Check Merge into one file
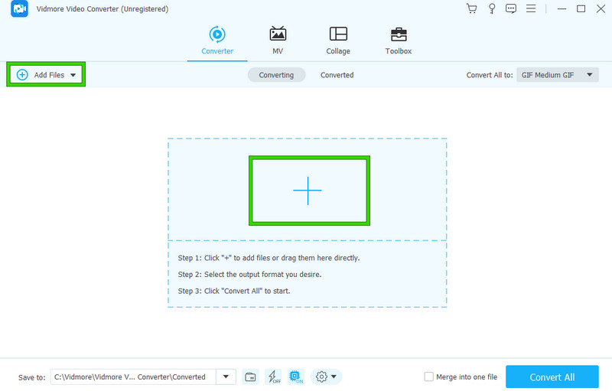This screenshot has width=612, height=391. click(x=429, y=376)
